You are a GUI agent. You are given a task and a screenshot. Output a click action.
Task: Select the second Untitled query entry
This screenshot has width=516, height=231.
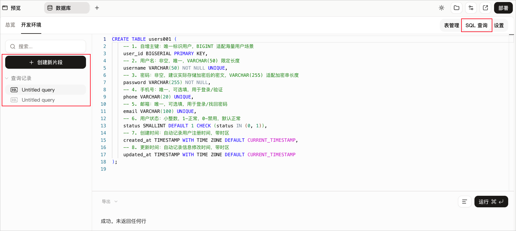tap(46, 100)
